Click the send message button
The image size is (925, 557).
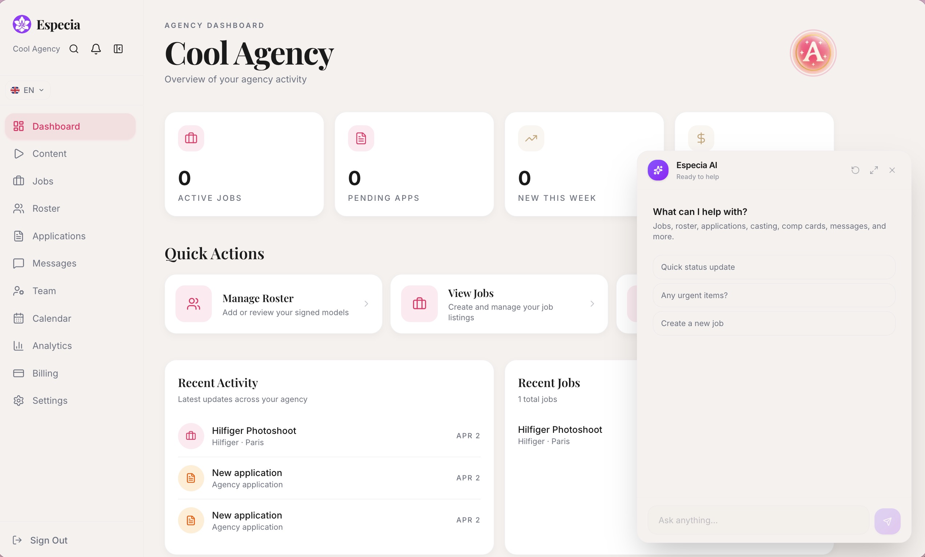(888, 521)
